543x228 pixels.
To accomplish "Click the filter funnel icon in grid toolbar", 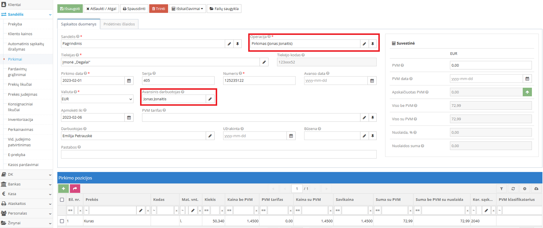I will [501, 189].
